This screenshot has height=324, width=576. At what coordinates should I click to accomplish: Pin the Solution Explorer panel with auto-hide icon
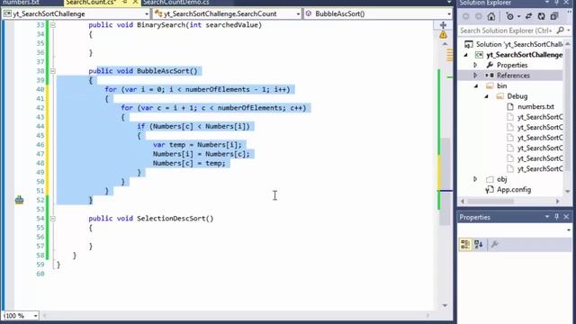tap(556, 3)
